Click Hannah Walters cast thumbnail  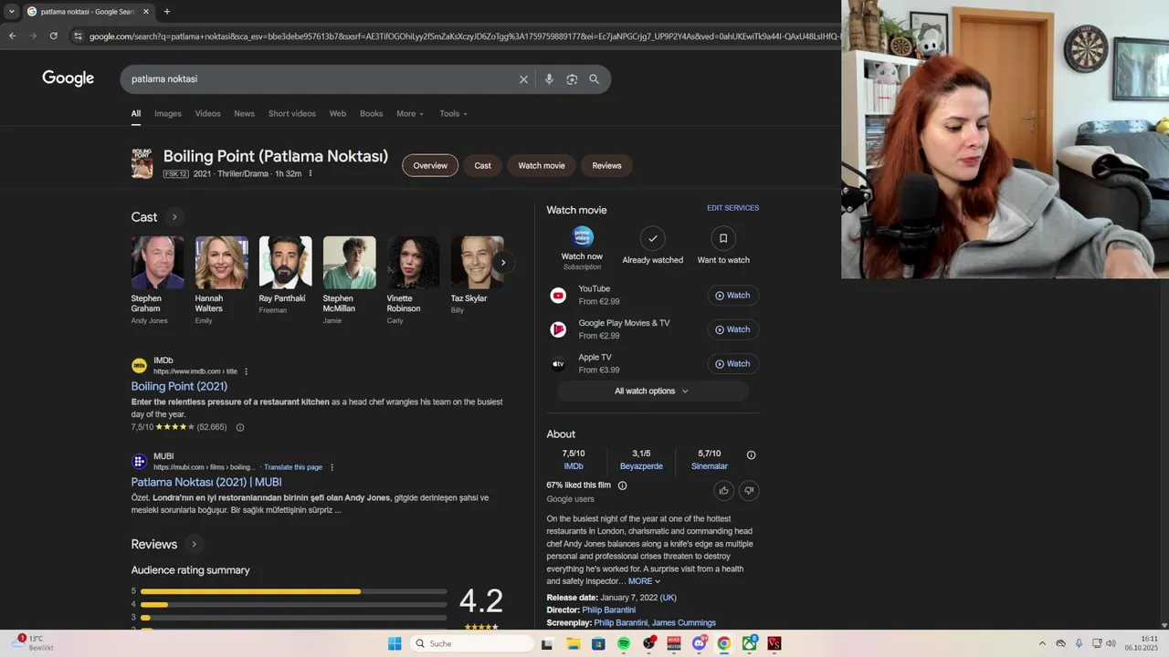(221, 263)
